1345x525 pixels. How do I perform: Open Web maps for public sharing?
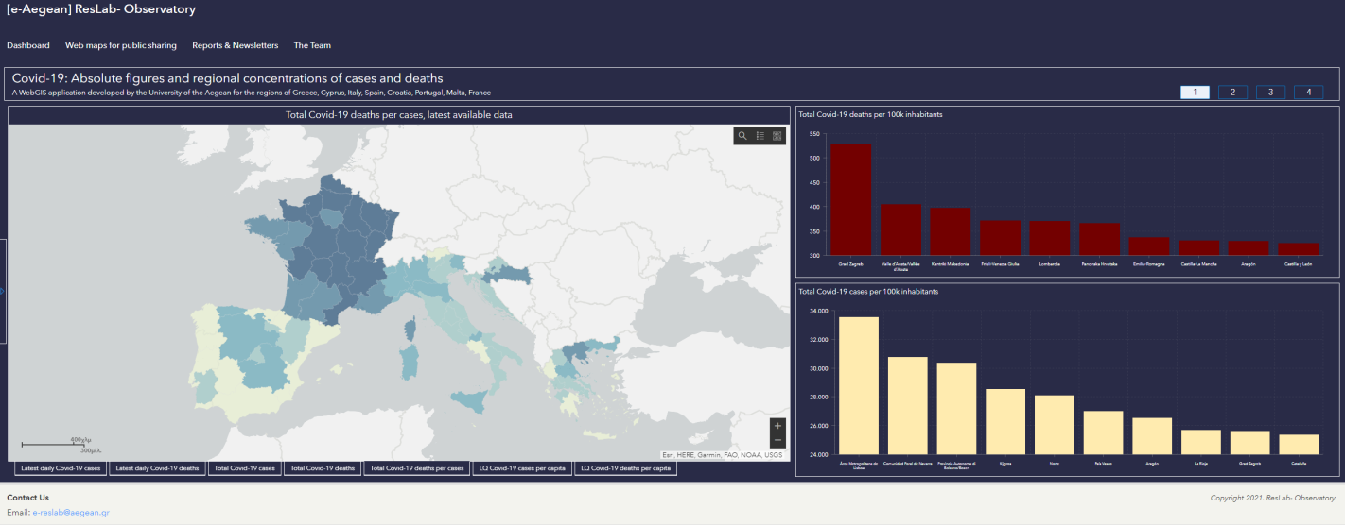pos(120,45)
